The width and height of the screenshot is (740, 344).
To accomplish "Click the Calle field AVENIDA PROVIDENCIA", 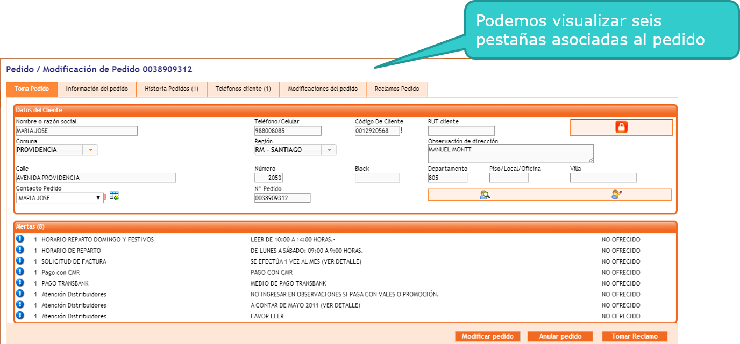I will (96, 178).
